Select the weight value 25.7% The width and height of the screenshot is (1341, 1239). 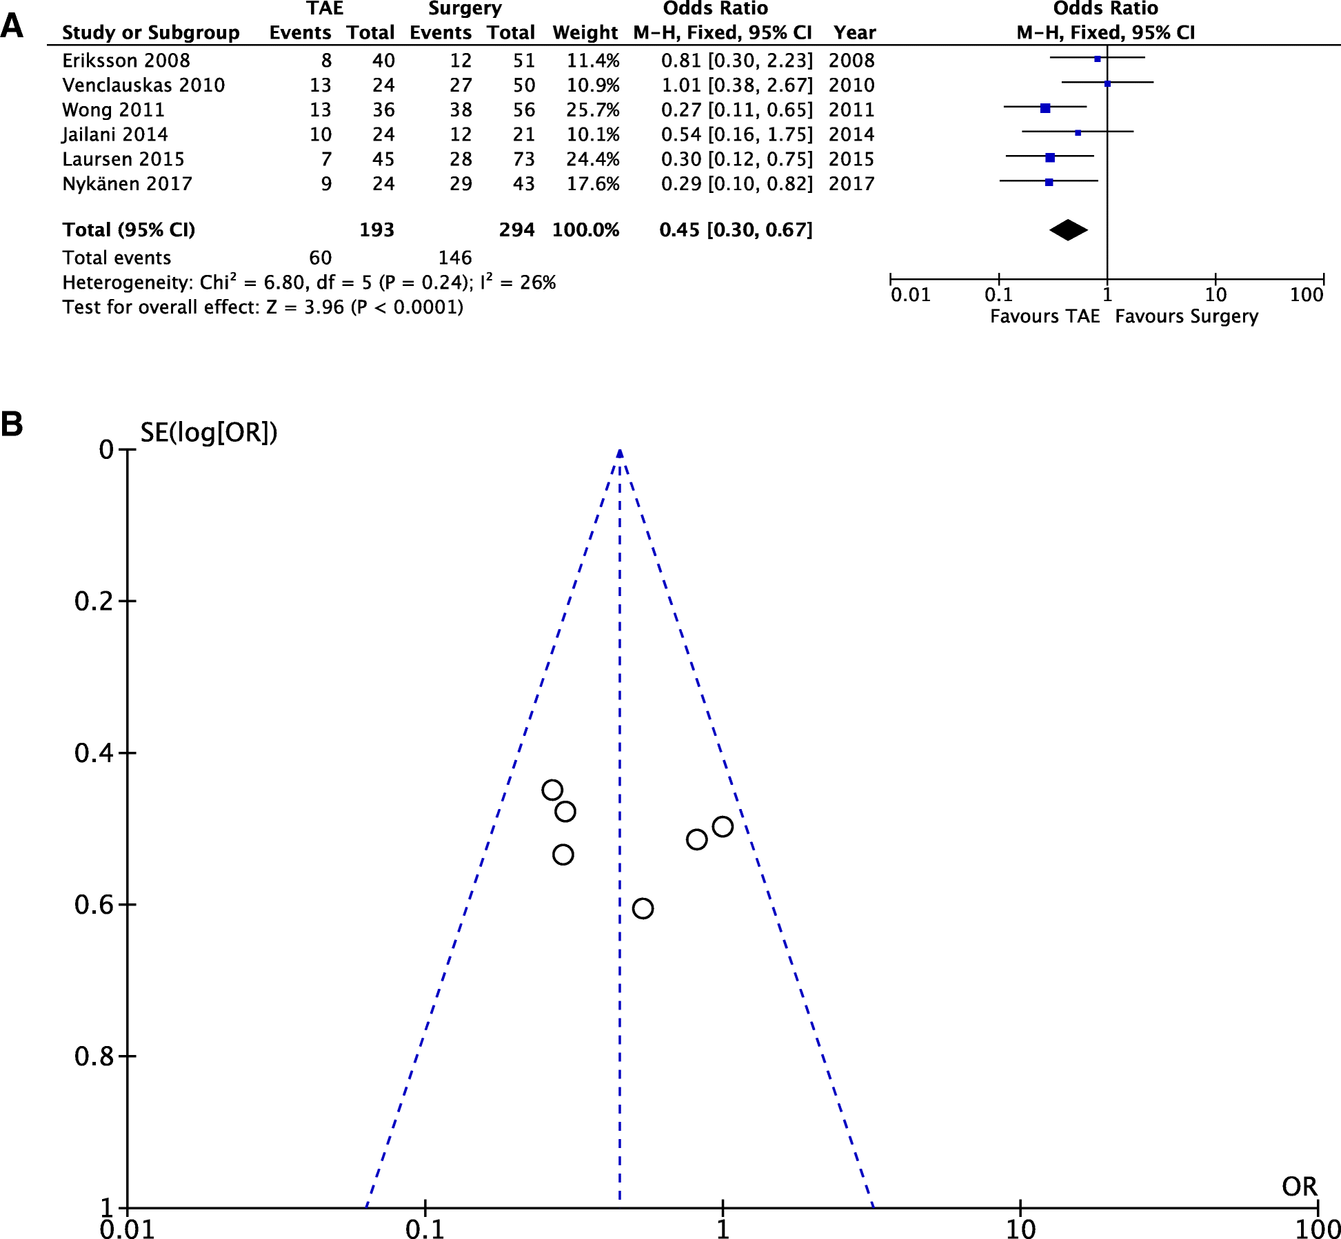[593, 110]
